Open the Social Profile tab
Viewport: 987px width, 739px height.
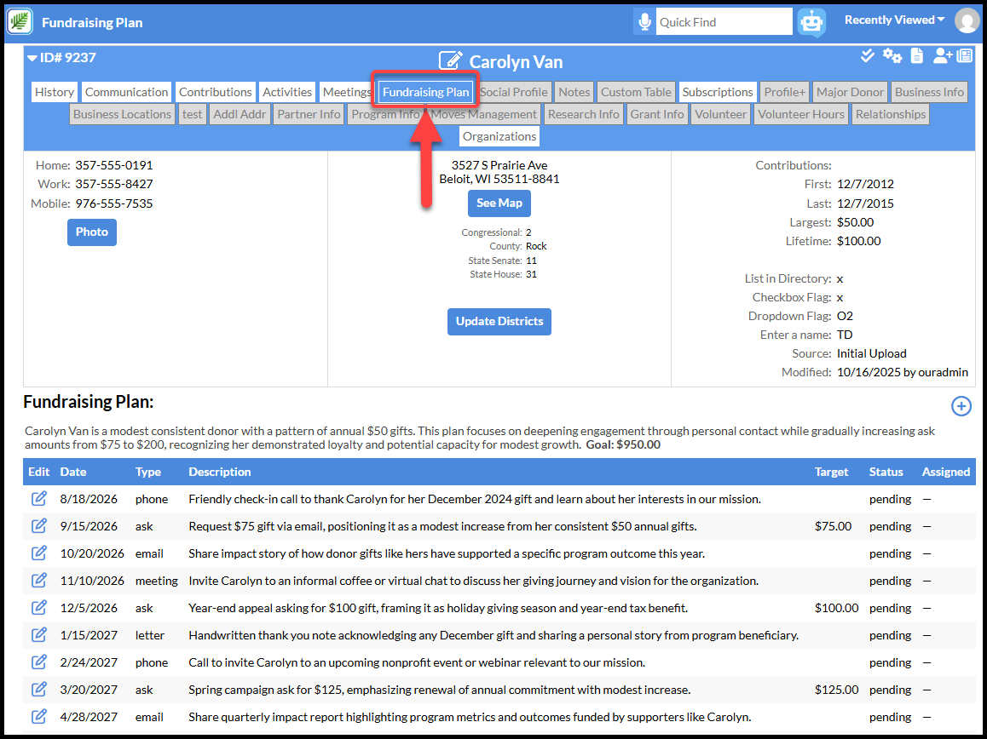pyautogui.click(x=514, y=92)
